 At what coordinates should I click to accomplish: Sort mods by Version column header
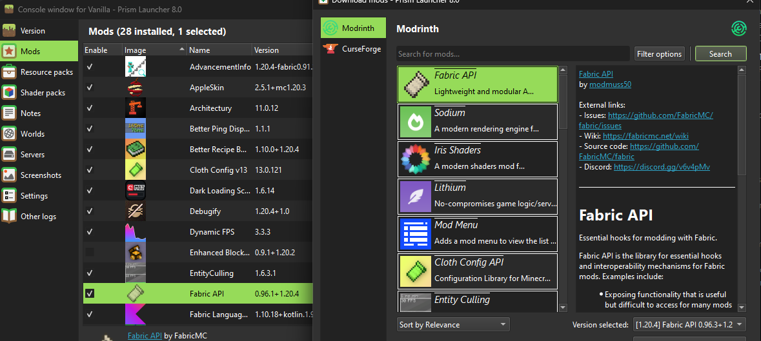pyautogui.click(x=283, y=50)
